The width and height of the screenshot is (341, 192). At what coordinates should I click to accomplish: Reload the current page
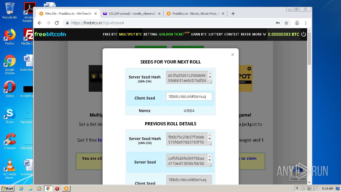pyautogui.click(x=57, y=23)
